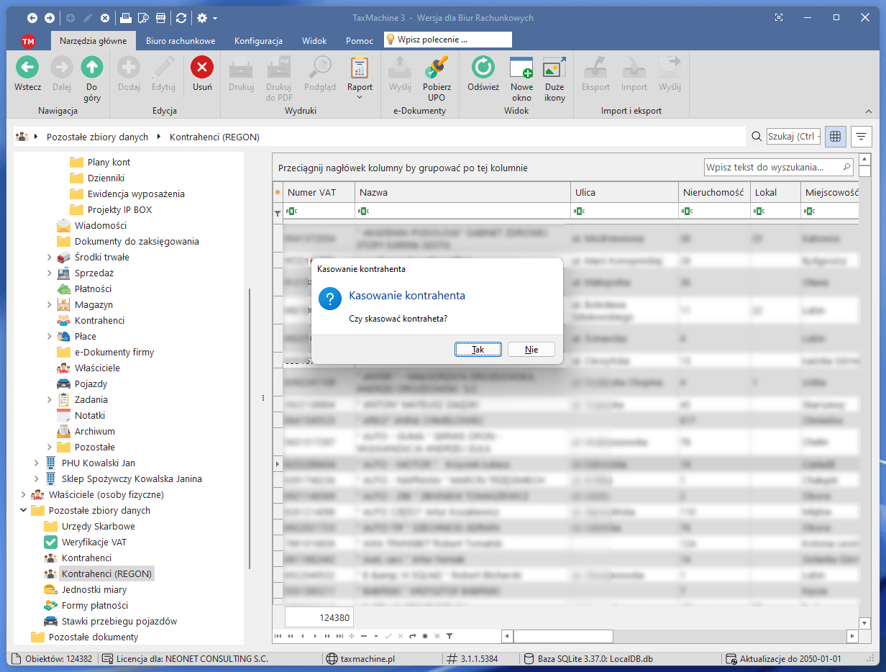Click the Pobierz UPO icon
The height and width of the screenshot is (672, 886).
click(437, 68)
